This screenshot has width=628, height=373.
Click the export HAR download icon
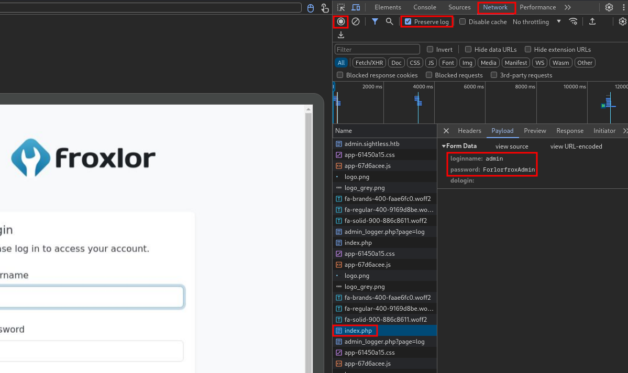(341, 35)
